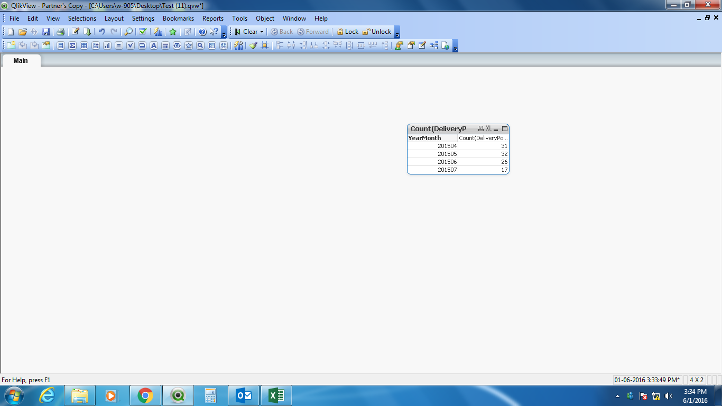Viewport: 722px width, 406px height.
Task: Create a Line/Arrow object
Action: [x=165, y=45]
